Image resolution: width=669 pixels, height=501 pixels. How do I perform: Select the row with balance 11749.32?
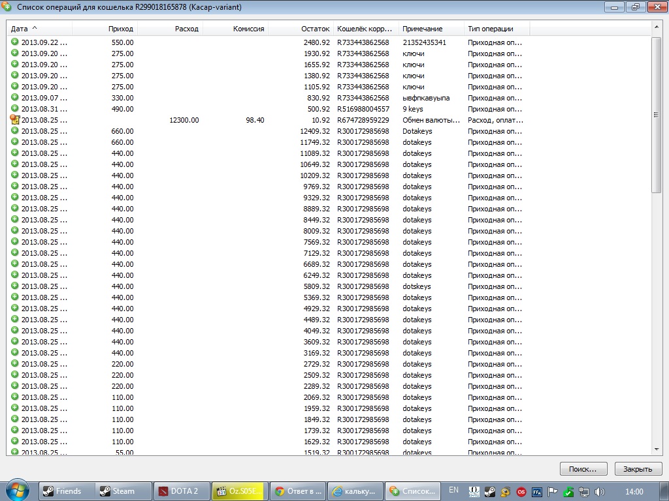[329, 142]
